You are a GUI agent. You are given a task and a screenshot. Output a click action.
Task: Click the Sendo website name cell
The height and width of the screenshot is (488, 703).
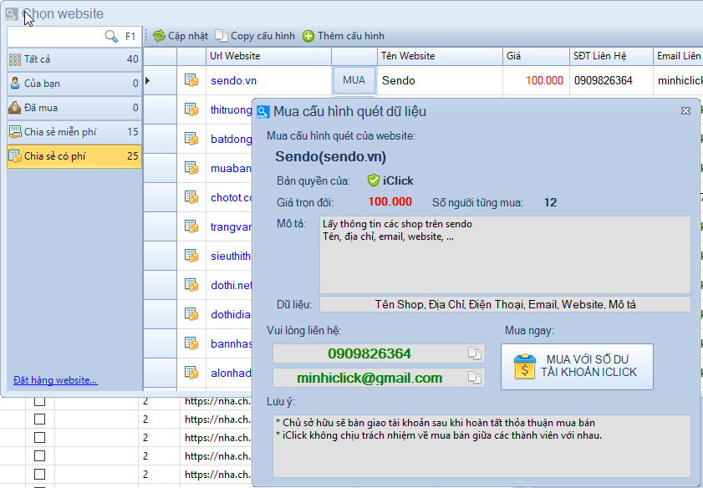click(440, 81)
